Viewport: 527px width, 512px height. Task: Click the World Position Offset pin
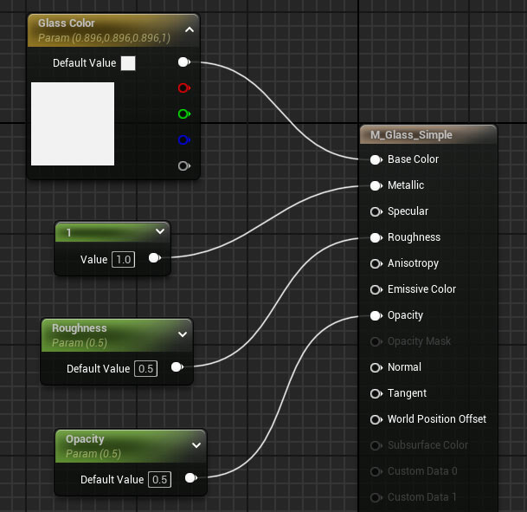(376, 419)
